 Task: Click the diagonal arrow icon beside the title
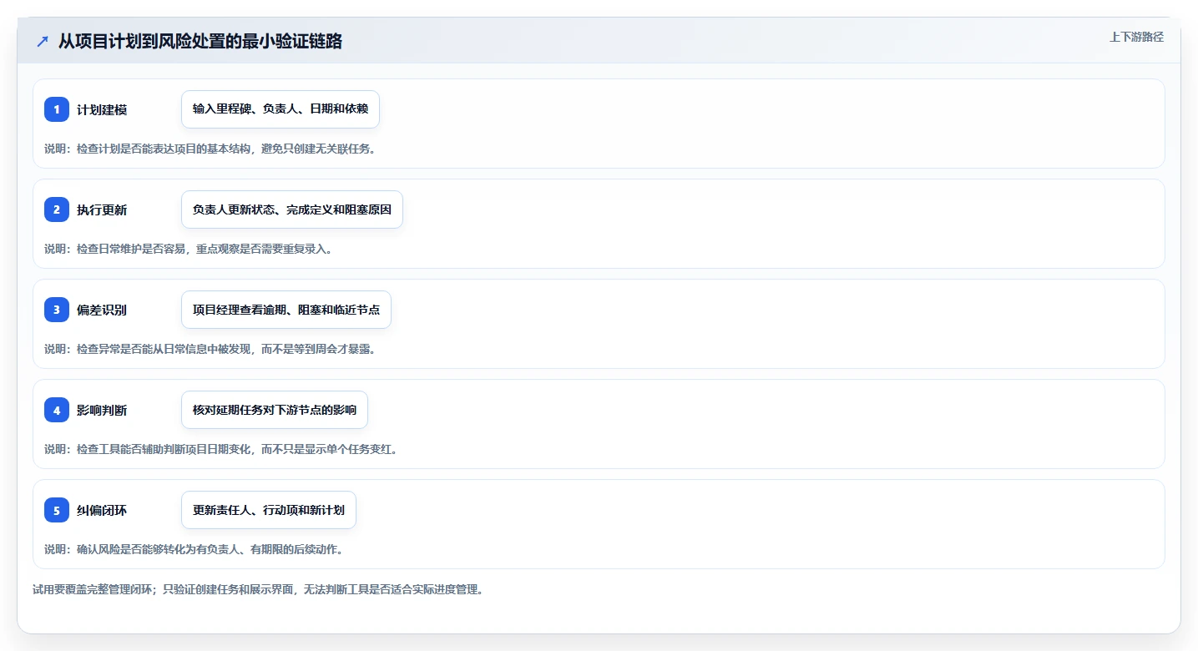[43, 42]
